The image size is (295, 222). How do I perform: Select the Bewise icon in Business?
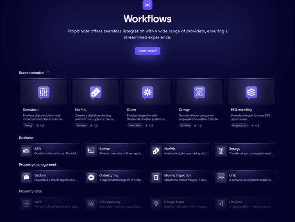[91, 151]
